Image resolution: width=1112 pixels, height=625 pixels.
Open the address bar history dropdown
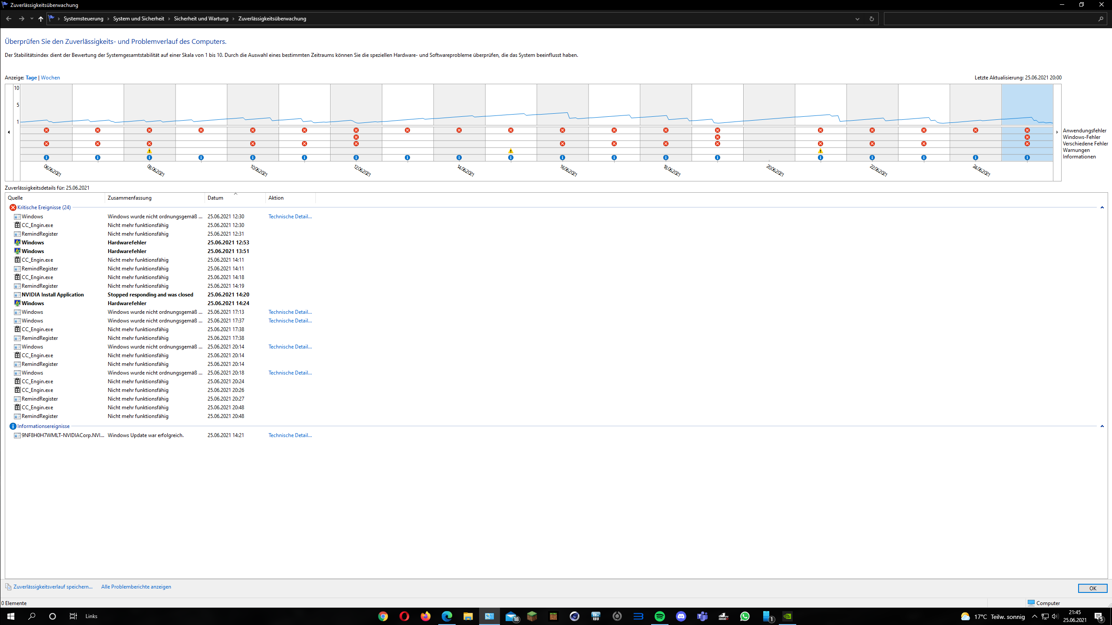tap(857, 19)
